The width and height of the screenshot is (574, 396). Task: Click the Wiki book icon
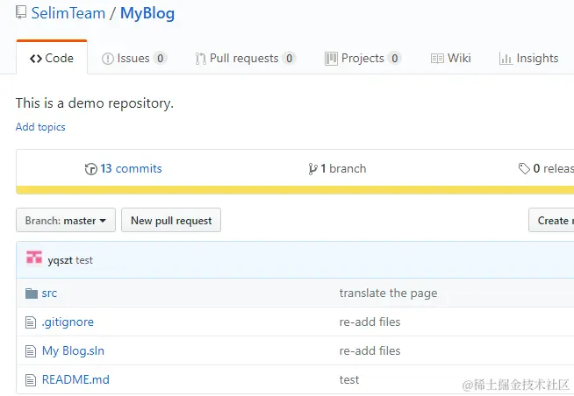pos(437,59)
